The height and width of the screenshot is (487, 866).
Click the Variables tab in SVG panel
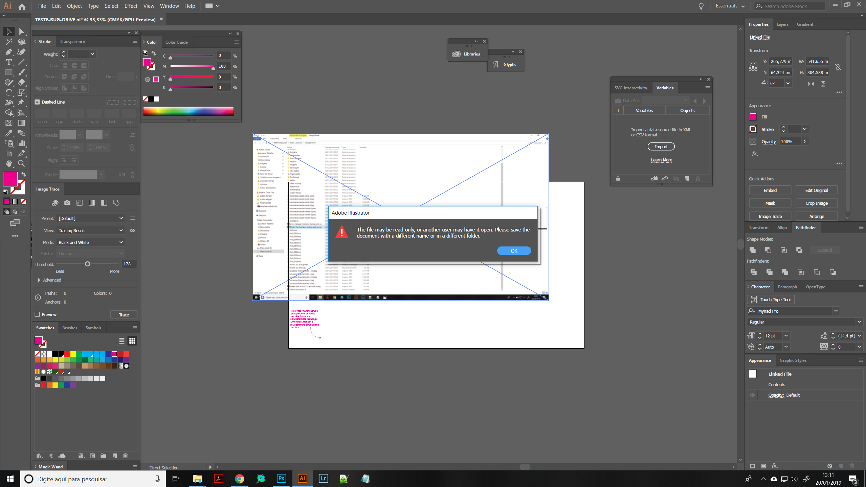tap(664, 87)
